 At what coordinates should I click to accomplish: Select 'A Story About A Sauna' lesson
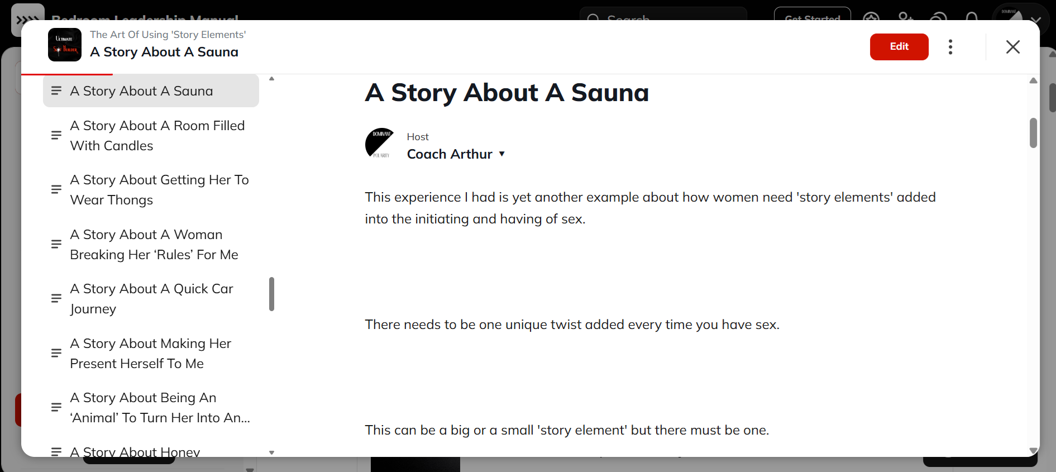click(141, 91)
